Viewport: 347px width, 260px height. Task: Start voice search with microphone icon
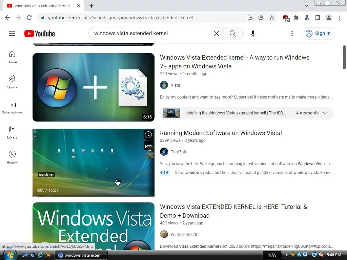click(x=253, y=34)
